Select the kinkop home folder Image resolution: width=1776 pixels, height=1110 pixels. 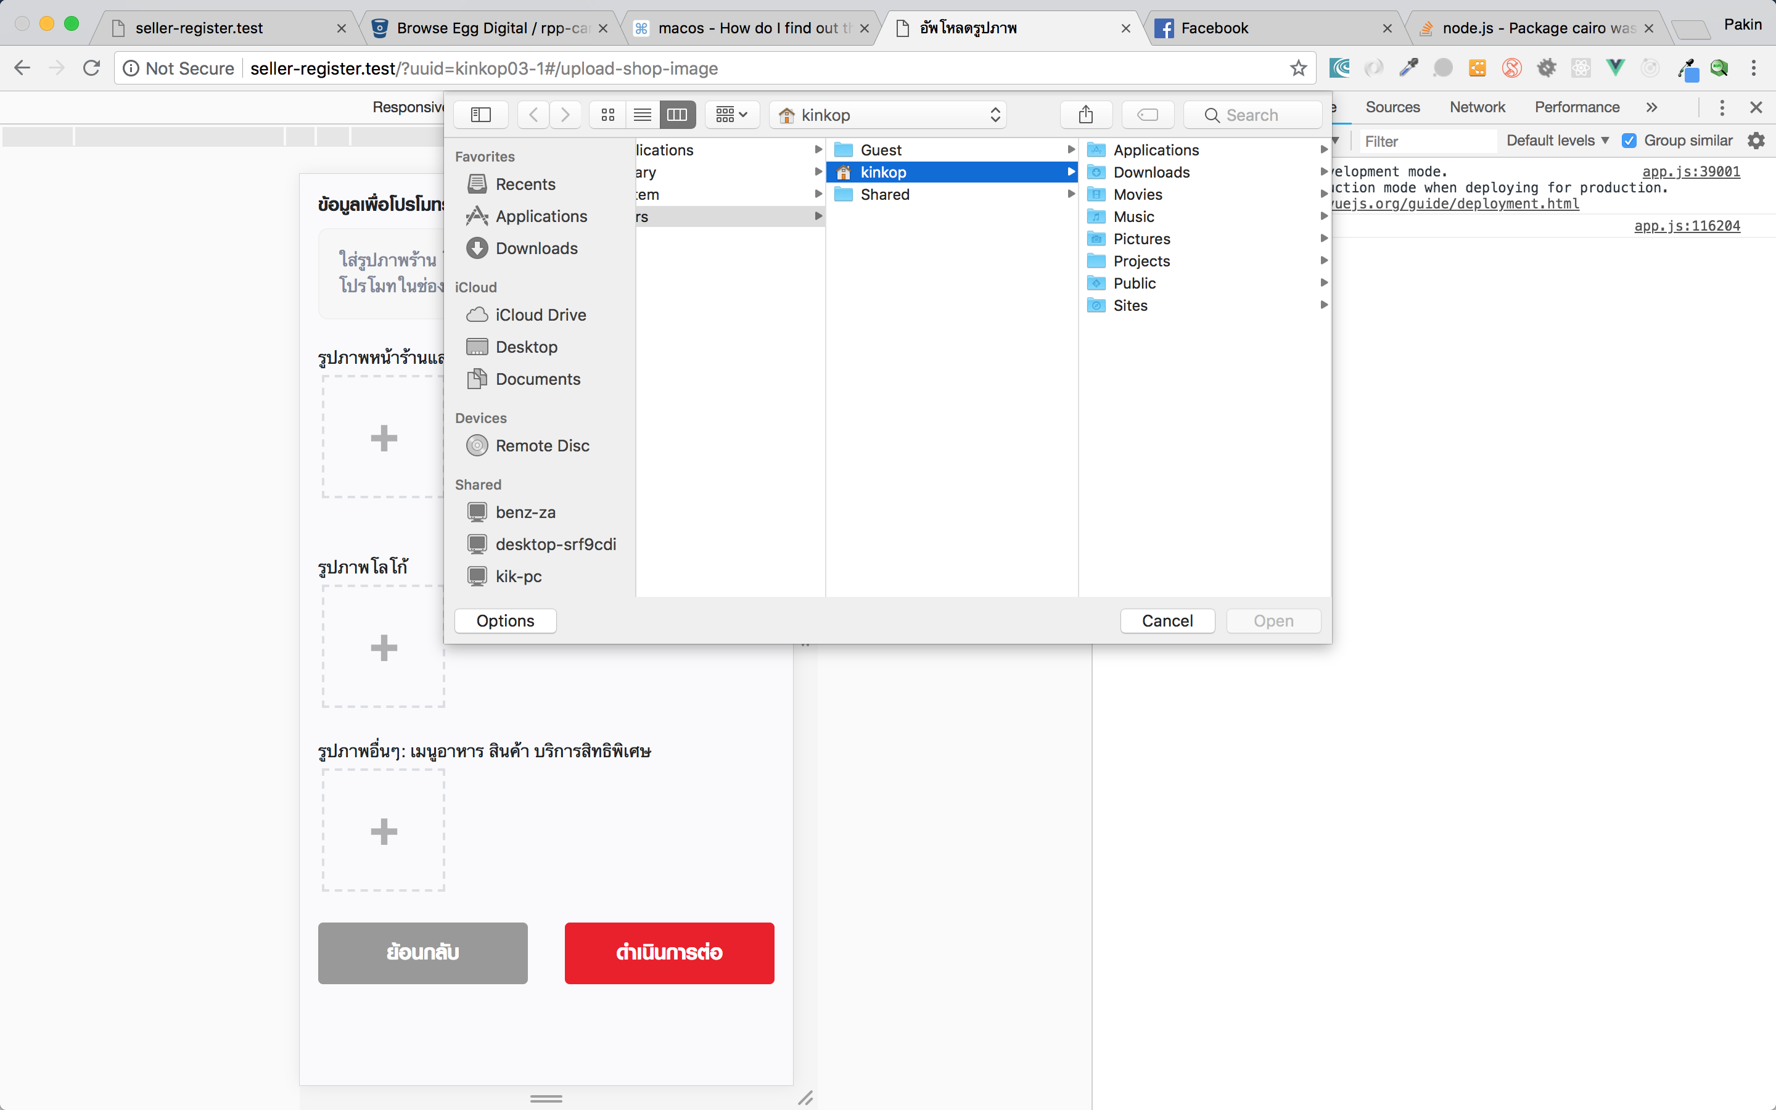point(951,172)
